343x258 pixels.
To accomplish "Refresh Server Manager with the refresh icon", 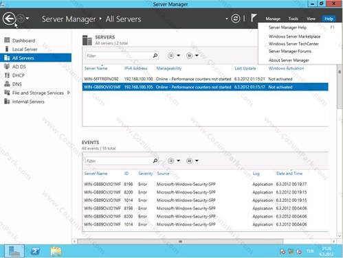I will point(236,19).
